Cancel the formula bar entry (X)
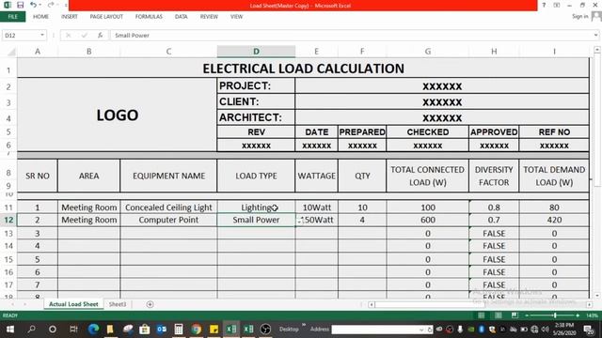 (69, 36)
